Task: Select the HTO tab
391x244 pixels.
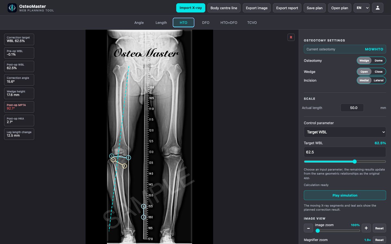Action: [184, 23]
